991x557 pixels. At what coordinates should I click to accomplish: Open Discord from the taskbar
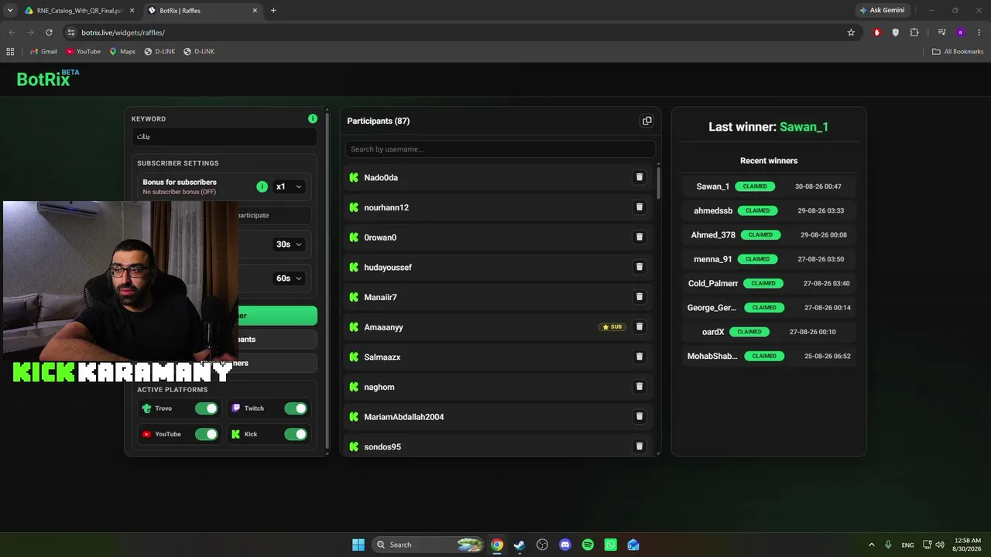(565, 545)
